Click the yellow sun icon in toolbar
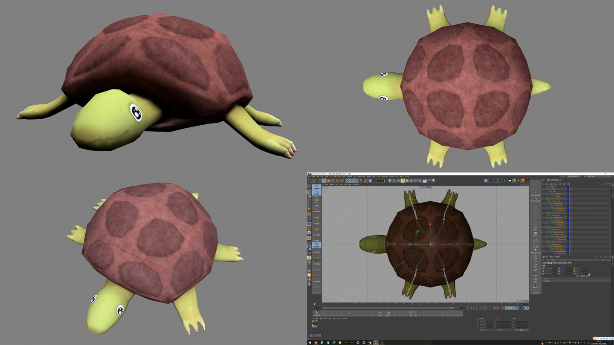Image resolution: width=614 pixels, height=345 pixels. [518, 181]
